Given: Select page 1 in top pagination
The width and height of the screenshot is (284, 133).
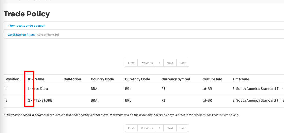Looking at the screenshot, I should tap(160, 63).
